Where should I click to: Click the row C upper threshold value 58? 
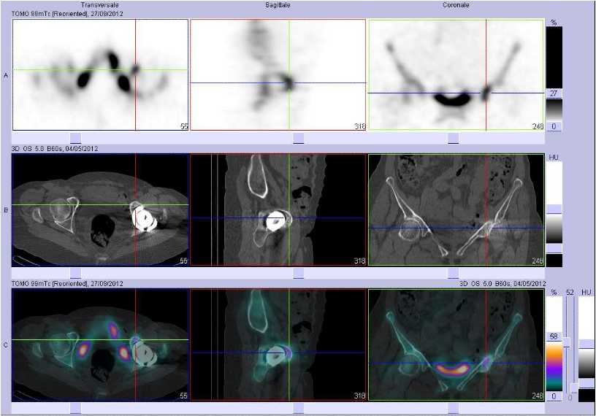tap(554, 336)
